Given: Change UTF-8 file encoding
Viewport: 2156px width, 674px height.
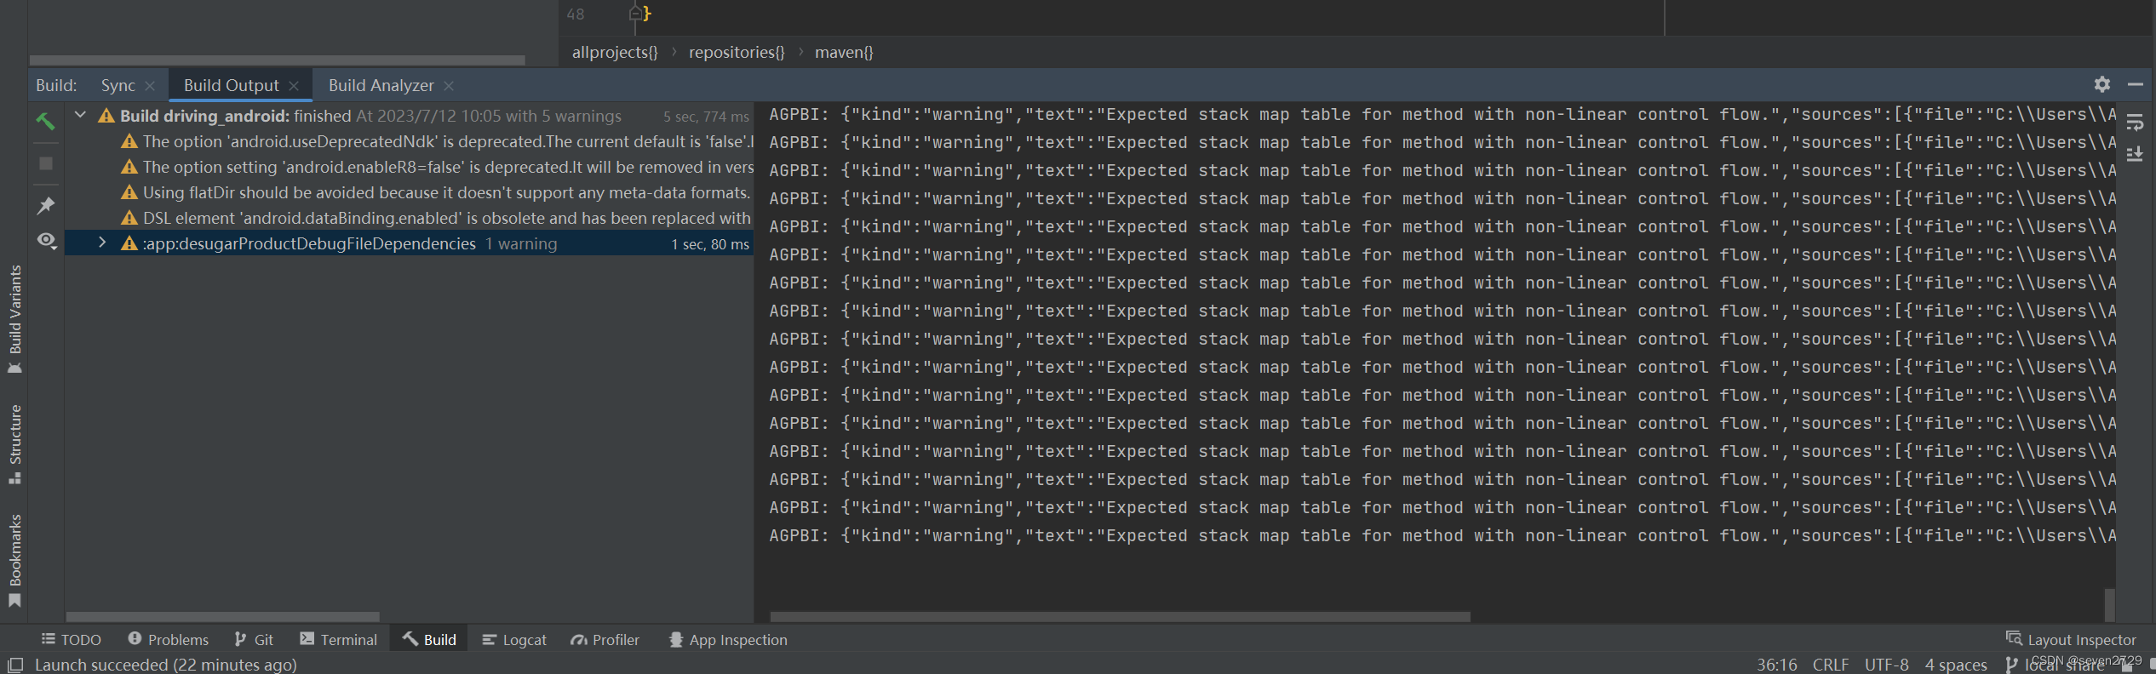Looking at the screenshot, I should tap(1886, 665).
